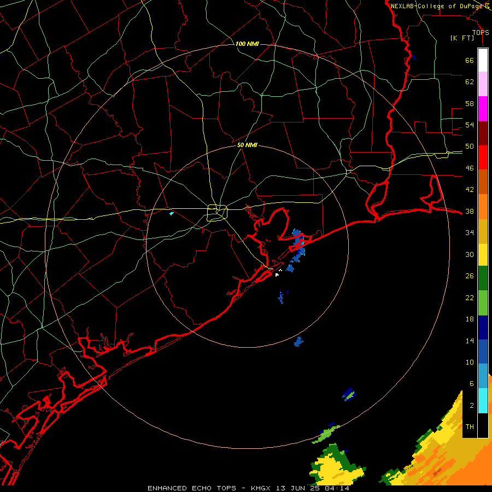Click the large blue echo band over Galveston Bay

tap(298, 245)
